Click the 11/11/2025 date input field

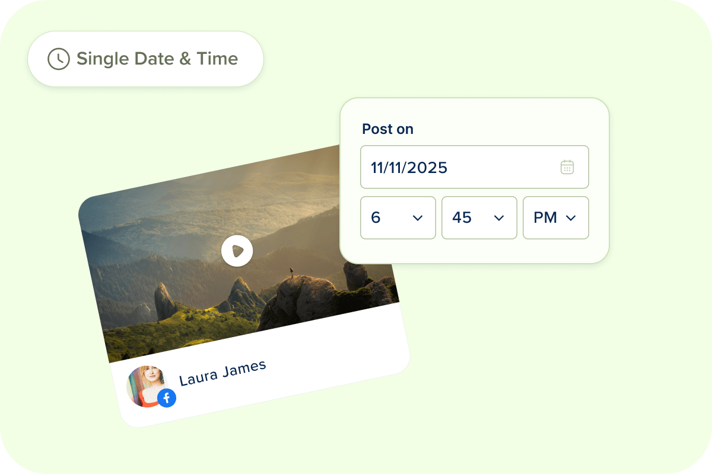tap(475, 167)
